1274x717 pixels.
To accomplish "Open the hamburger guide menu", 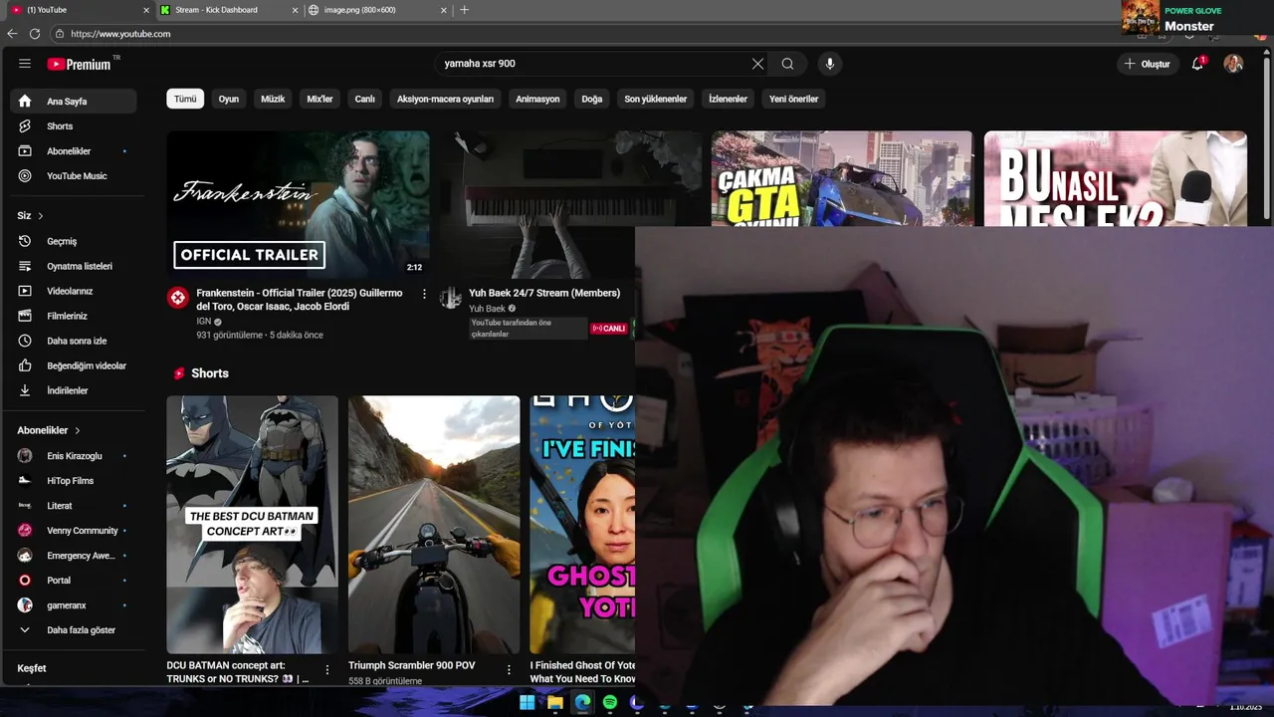I will (25, 64).
